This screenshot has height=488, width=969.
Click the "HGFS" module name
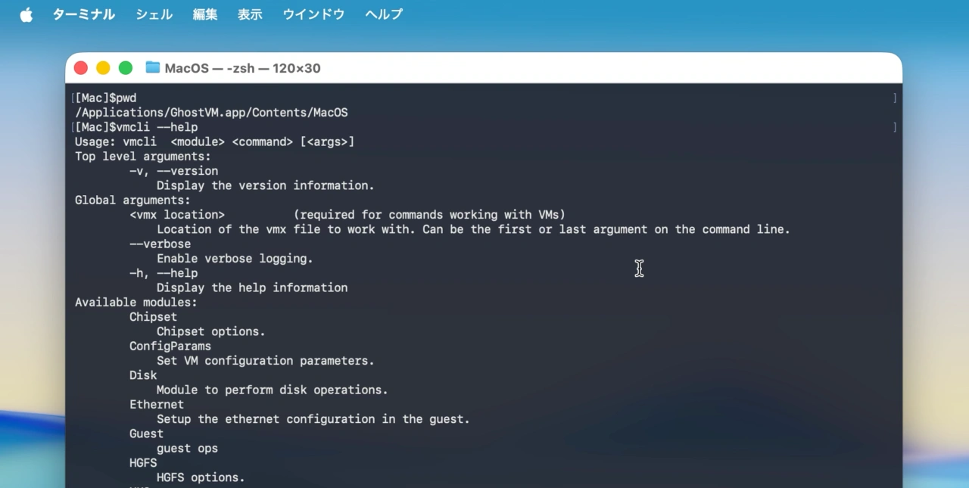(143, 463)
